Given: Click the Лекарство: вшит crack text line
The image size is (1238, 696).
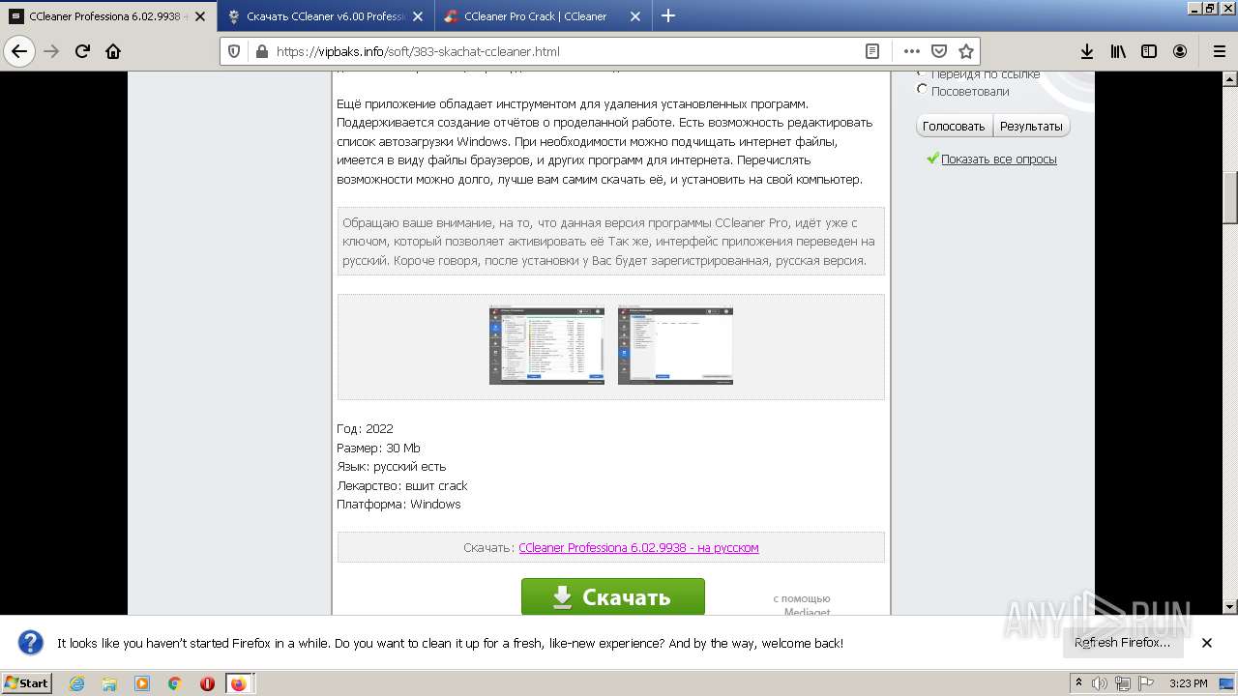Looking at the screenshot, I should (401, 485).
